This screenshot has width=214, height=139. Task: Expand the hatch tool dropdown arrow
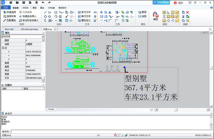point(52,21)
